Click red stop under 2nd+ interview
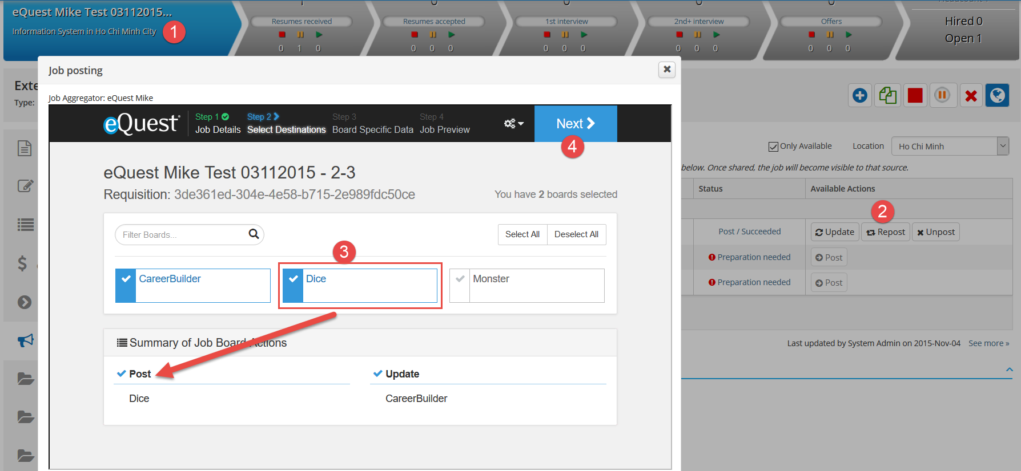The image size is (1021, 471). (x=680, y=35)
